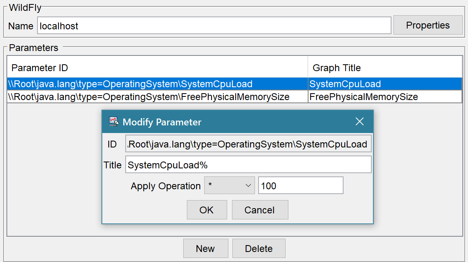Viewport: 468px width, 262px height.
Task: Click the New parameter button
Action: click(206, 248)
